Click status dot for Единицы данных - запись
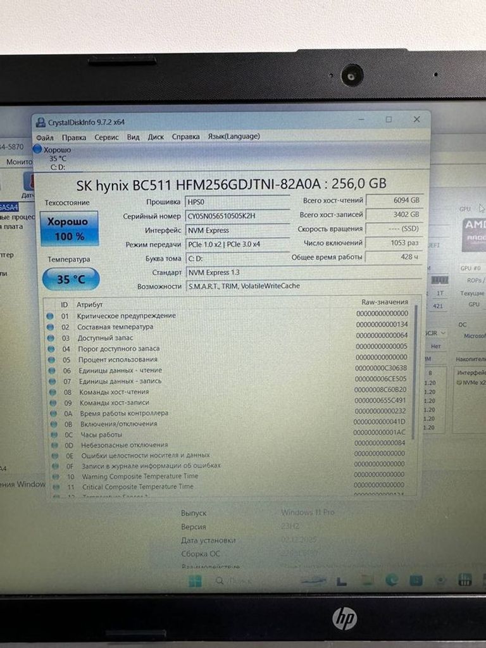Screen dimensions: 486x648 click(53, 382)
